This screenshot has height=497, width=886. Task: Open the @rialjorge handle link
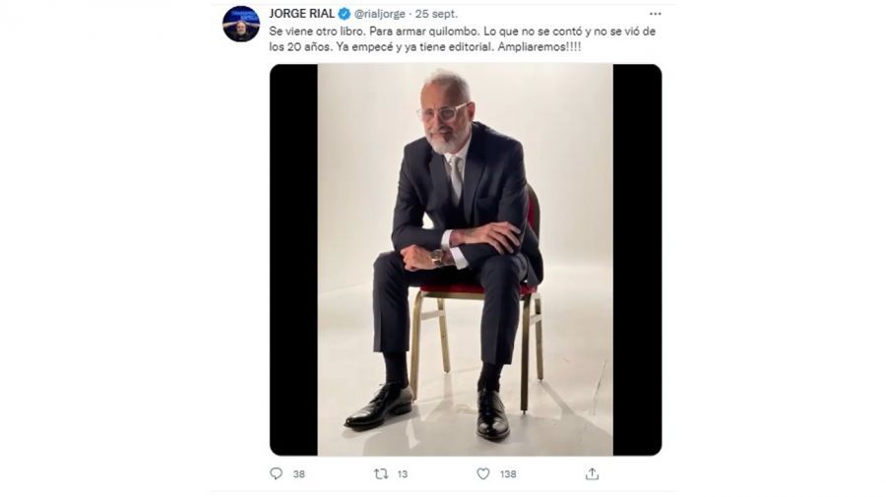click(x=379, y=14)
